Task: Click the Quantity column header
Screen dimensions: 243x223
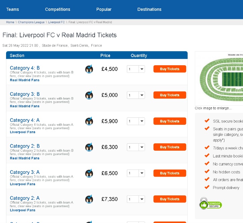Action: 139,55
